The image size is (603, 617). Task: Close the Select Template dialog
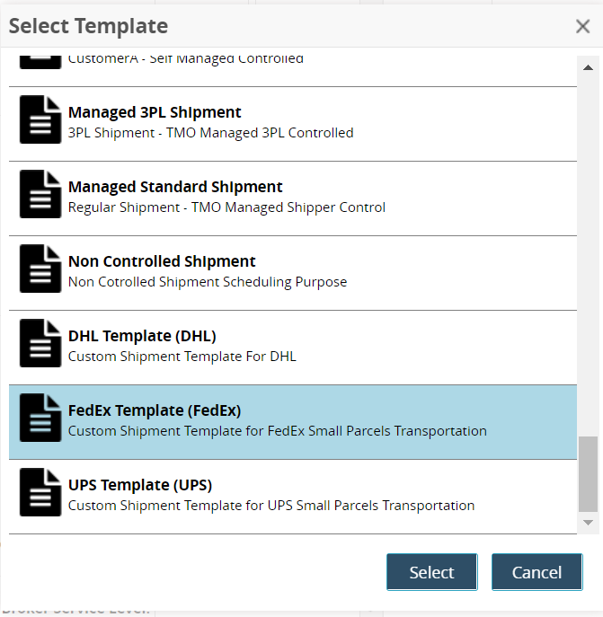(582, 27)
